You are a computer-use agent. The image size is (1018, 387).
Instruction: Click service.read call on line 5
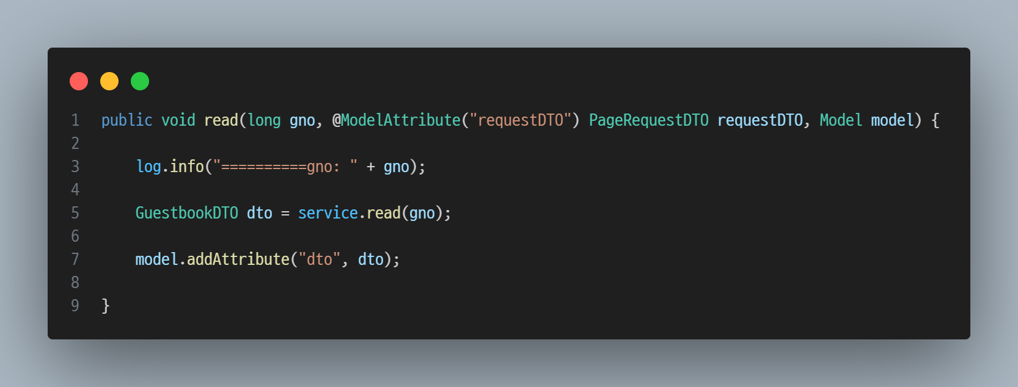pos(349,213)
